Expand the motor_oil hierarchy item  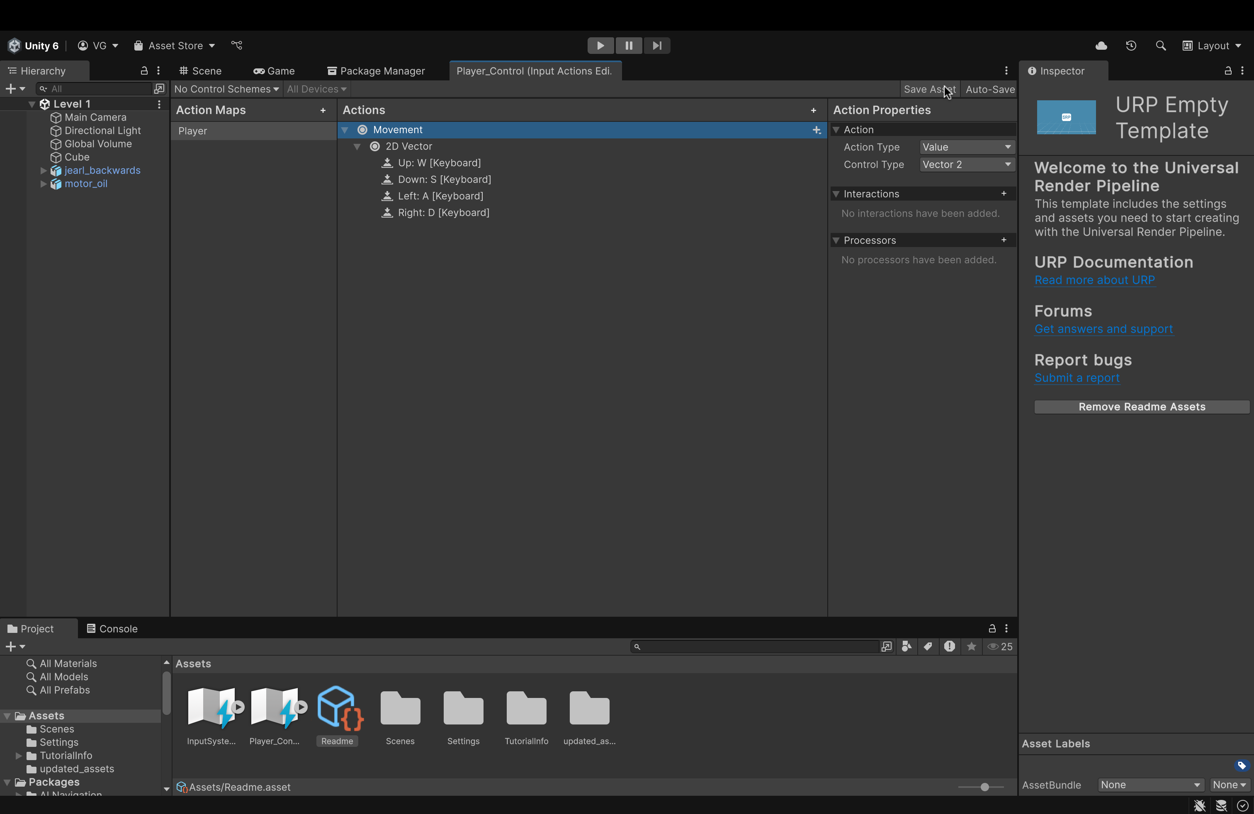[x=44, y=184]
